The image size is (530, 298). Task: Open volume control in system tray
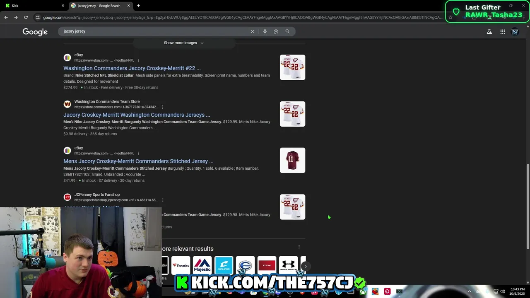pyautogui.click(x=503, y=291)
